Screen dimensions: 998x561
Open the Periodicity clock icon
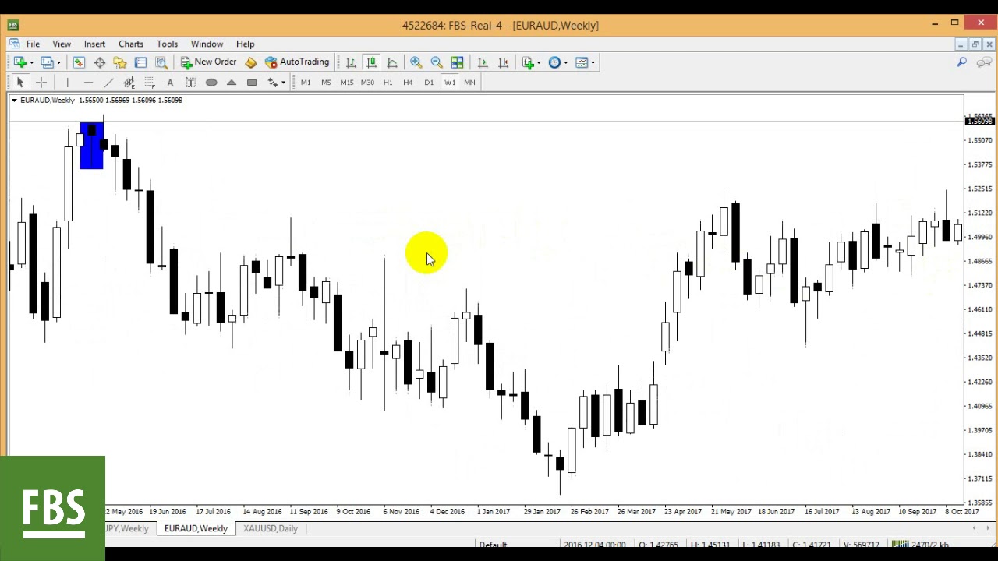(554, 62)
